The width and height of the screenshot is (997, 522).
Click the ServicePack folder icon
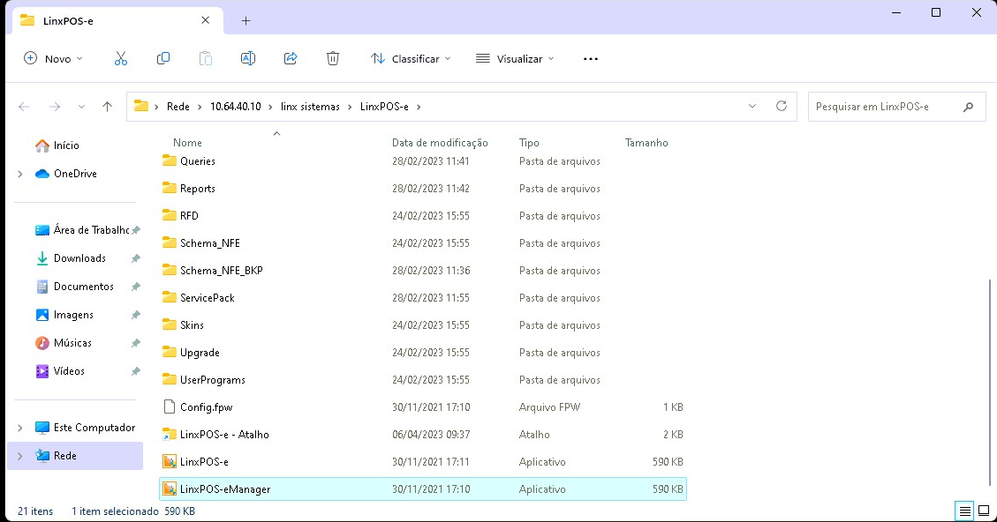tap(170, 297)
